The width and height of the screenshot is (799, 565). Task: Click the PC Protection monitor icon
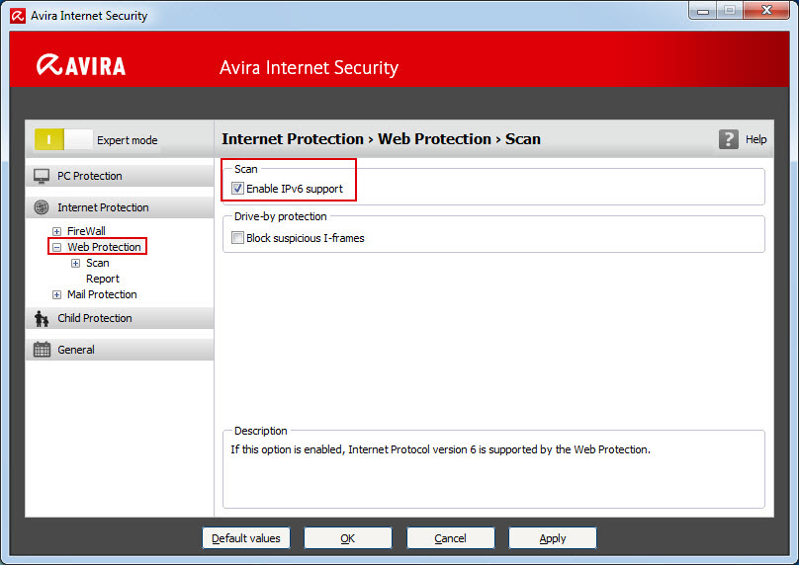42,176
